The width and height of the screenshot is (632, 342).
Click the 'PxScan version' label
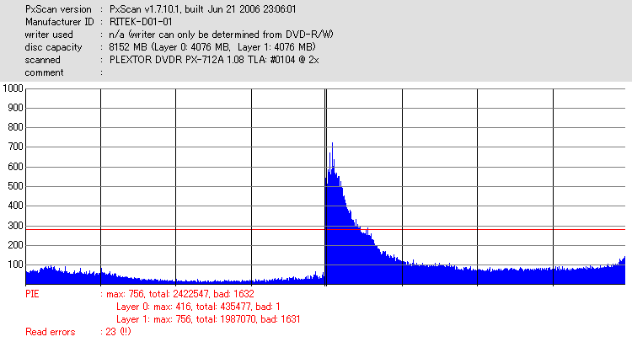pyautogui.click(x=58, y=9)
